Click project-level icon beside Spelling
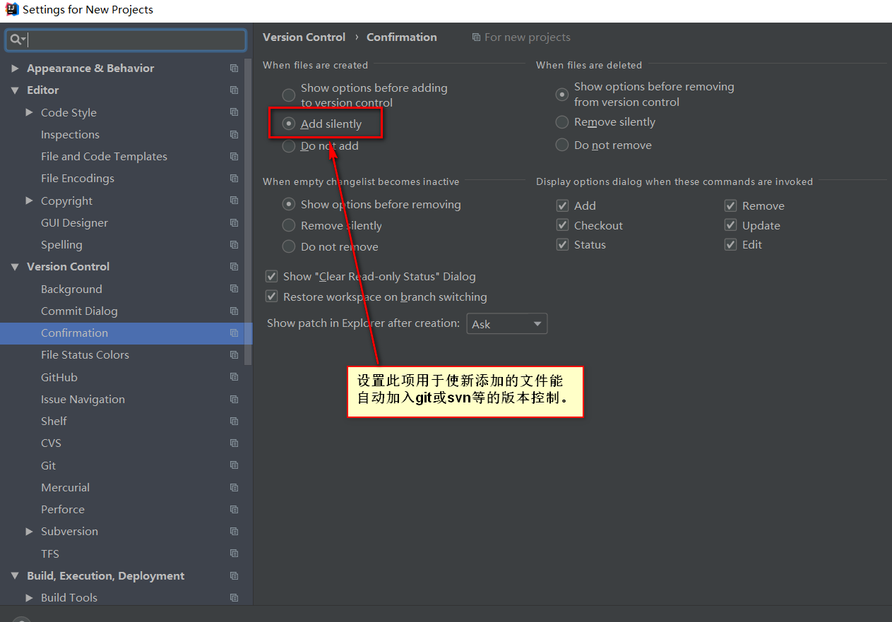 tap(234, 244)
